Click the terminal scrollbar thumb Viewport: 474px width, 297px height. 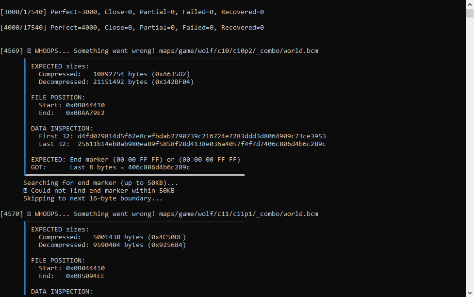click(x=470, y=13)
